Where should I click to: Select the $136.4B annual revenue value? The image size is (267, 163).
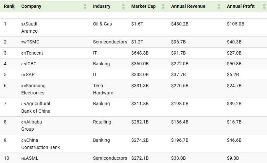pyautogui.click(x=180, y=122)
